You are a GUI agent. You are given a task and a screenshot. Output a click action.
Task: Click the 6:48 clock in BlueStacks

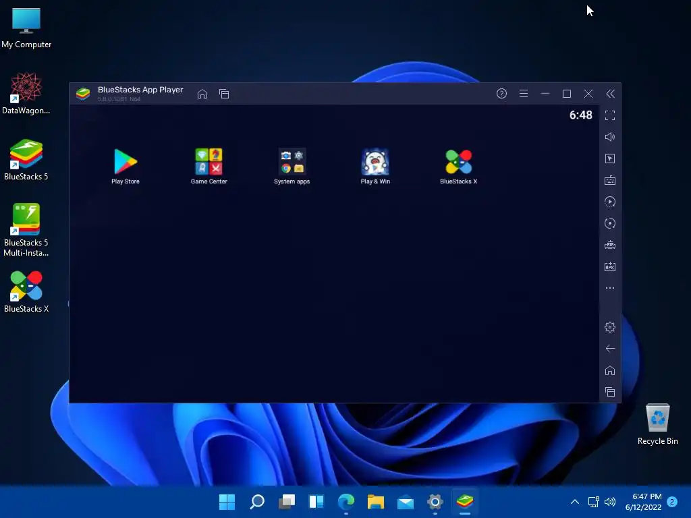pyautogui.click(x=580, y=115)
